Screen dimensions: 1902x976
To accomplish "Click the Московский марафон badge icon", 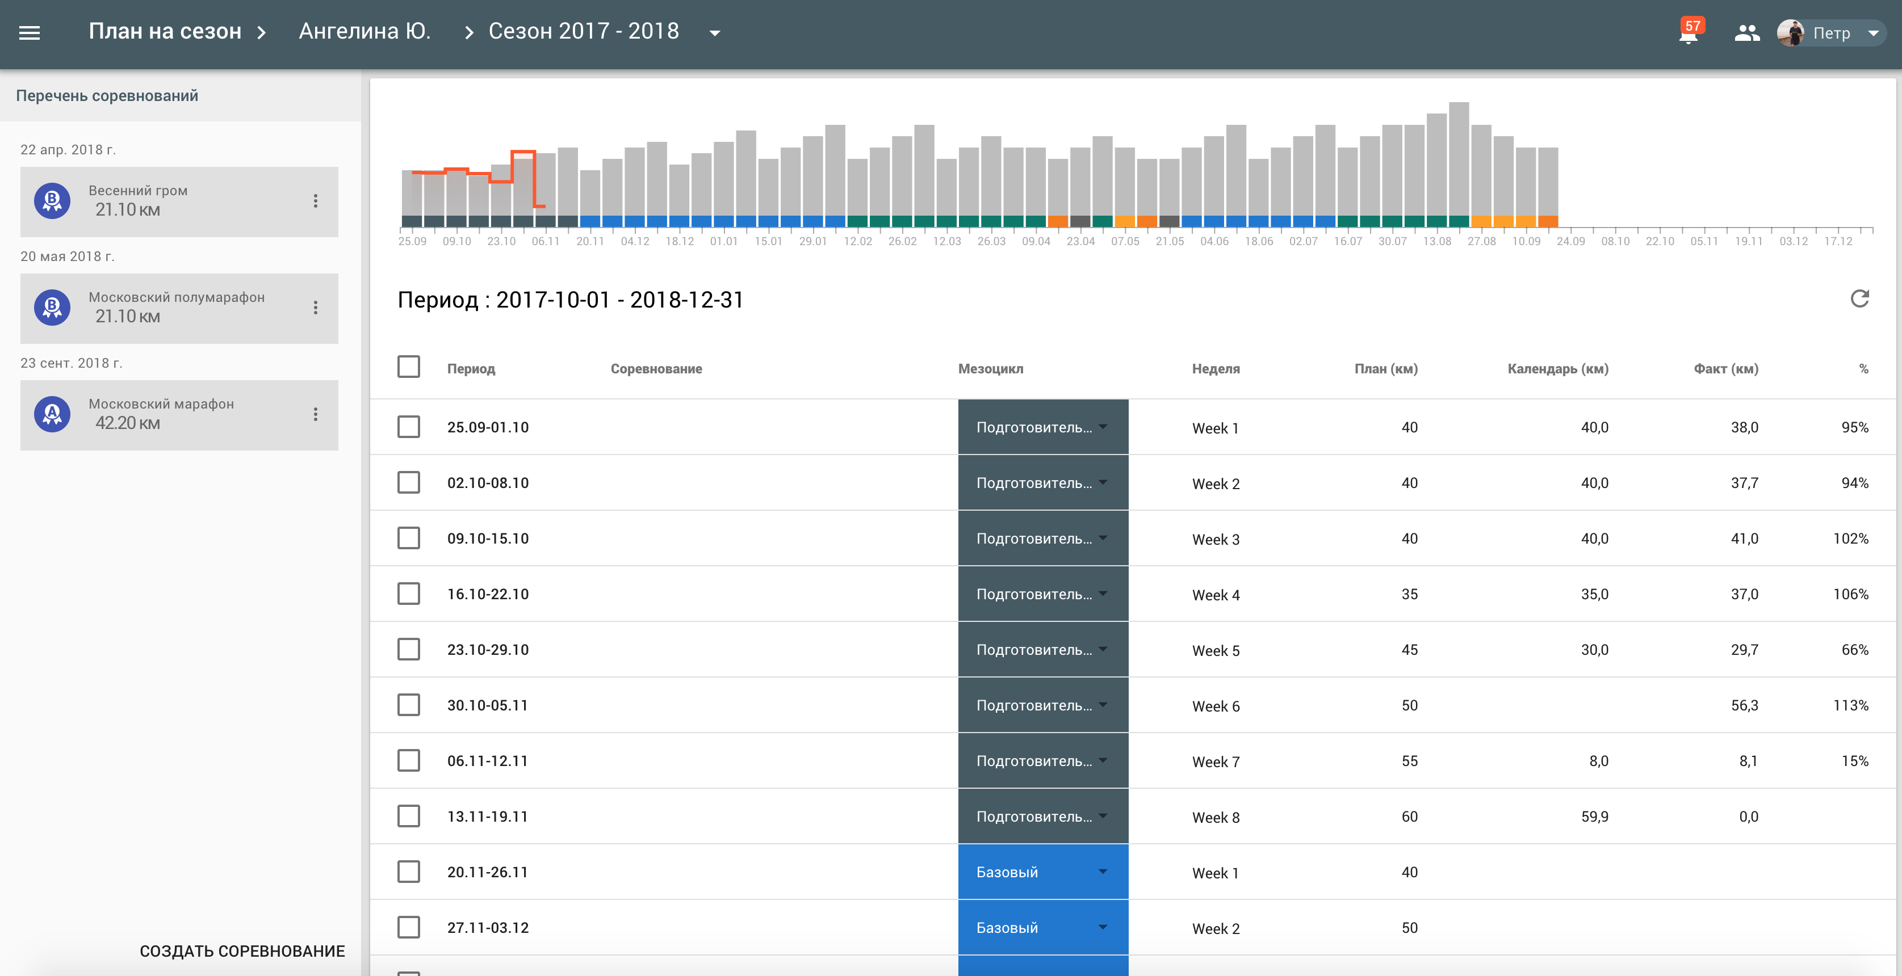I will (x=52, y=415).
